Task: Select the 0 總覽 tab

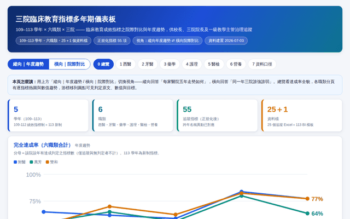Action: click(103, 65)
